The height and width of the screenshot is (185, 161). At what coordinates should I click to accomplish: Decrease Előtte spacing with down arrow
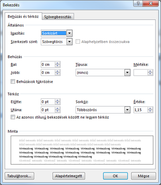pyautogui.click(x=57, y=103)
